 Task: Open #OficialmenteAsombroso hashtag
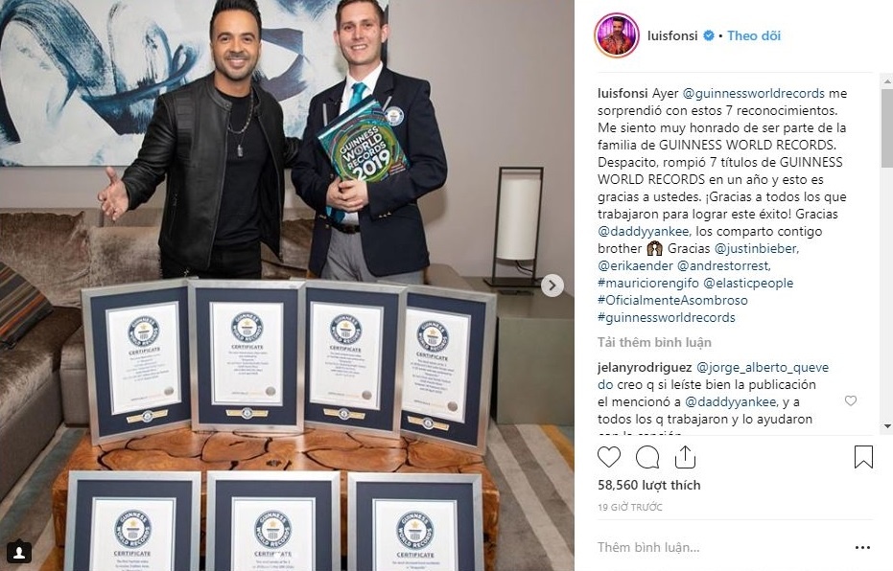pyautogui.click(x=672, y=300)
